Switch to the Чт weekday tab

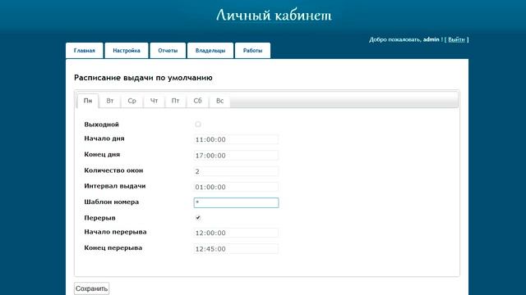pyautogui.click(x=154, y=101)
